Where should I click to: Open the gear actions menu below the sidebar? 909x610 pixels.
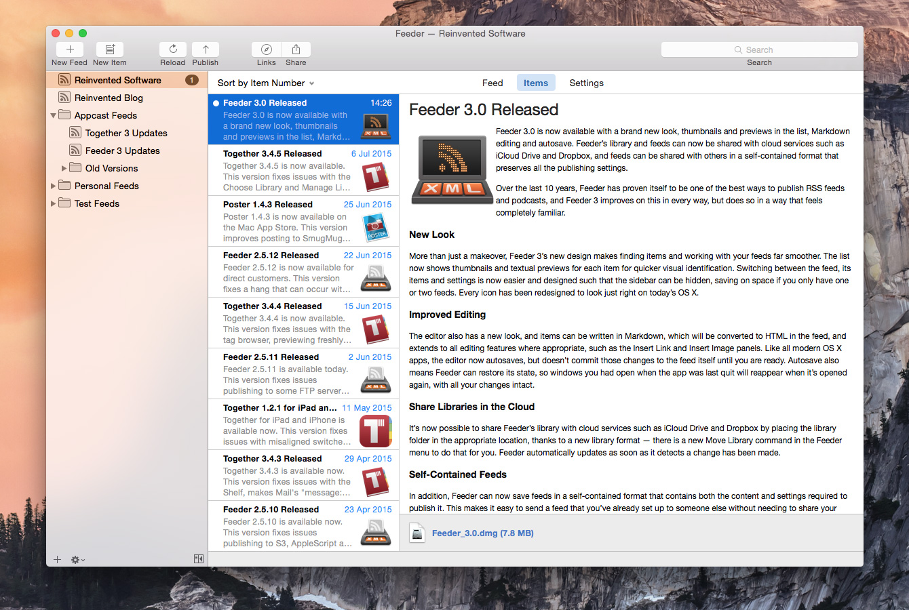click(x=77, y=559)
